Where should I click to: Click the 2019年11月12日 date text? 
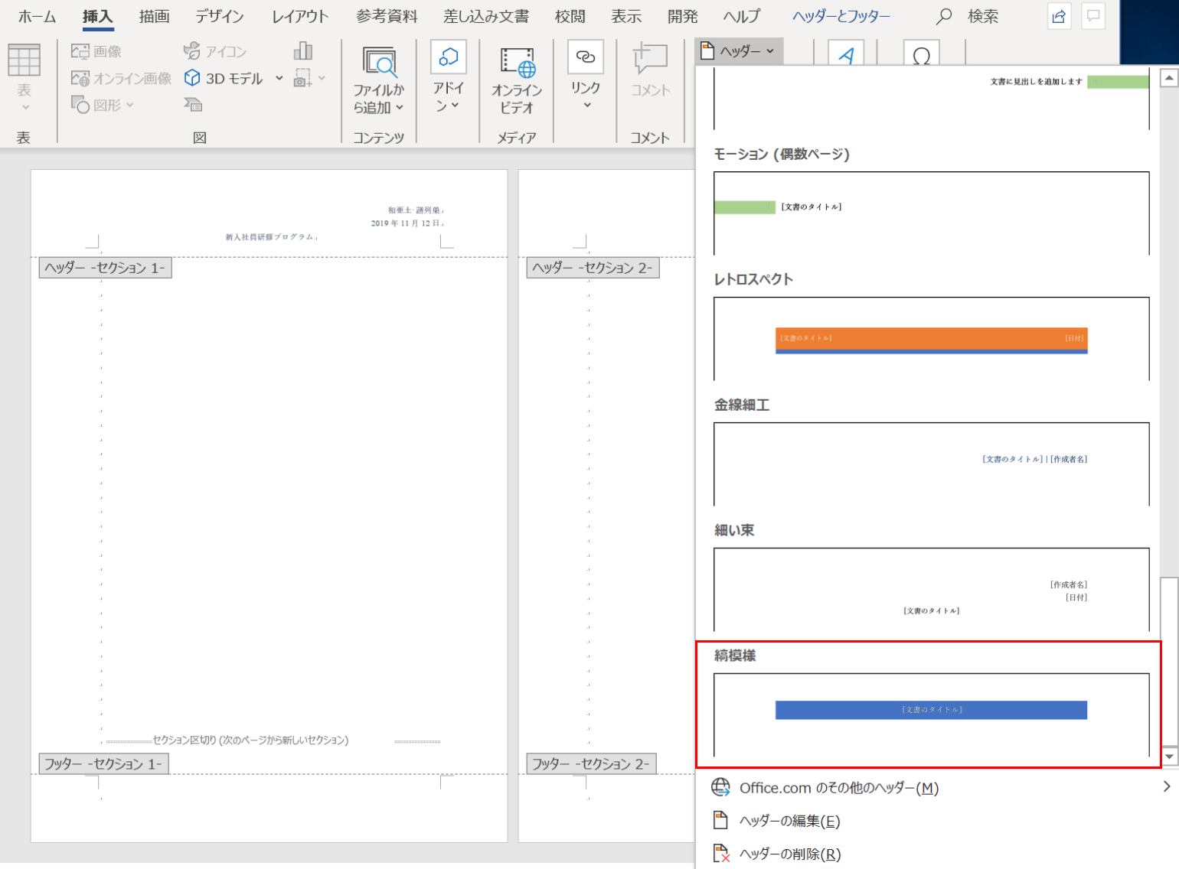tap(406, 223)
